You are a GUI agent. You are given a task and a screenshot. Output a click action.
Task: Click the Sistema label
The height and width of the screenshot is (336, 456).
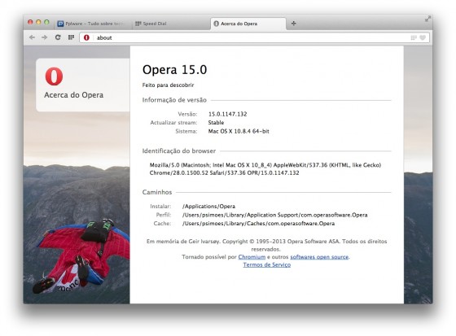click(186, 131)
